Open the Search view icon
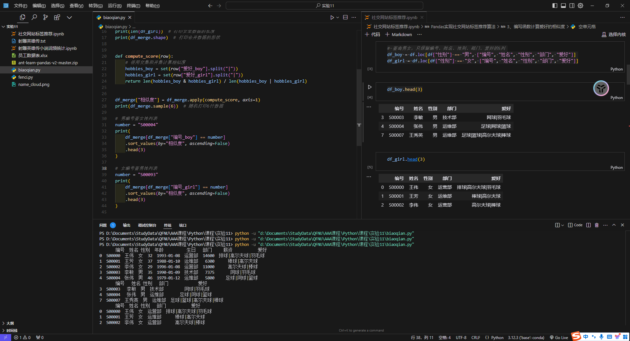This screenshot has width=630, height=341. (x=34, y=17)
